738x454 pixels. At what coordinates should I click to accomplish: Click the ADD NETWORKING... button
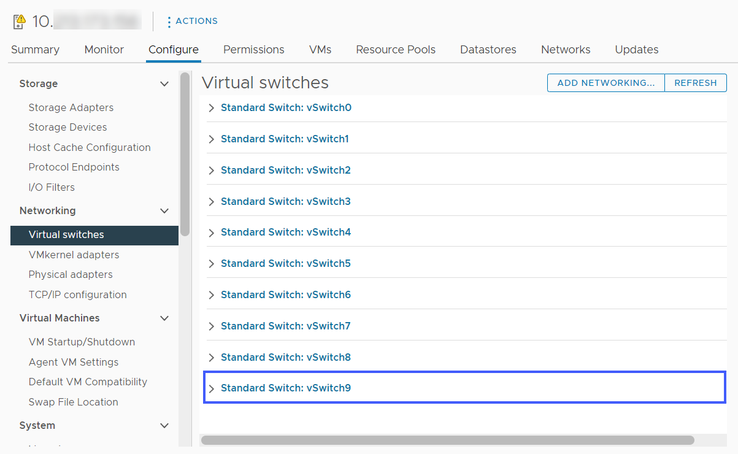click(x=606, y=83)
